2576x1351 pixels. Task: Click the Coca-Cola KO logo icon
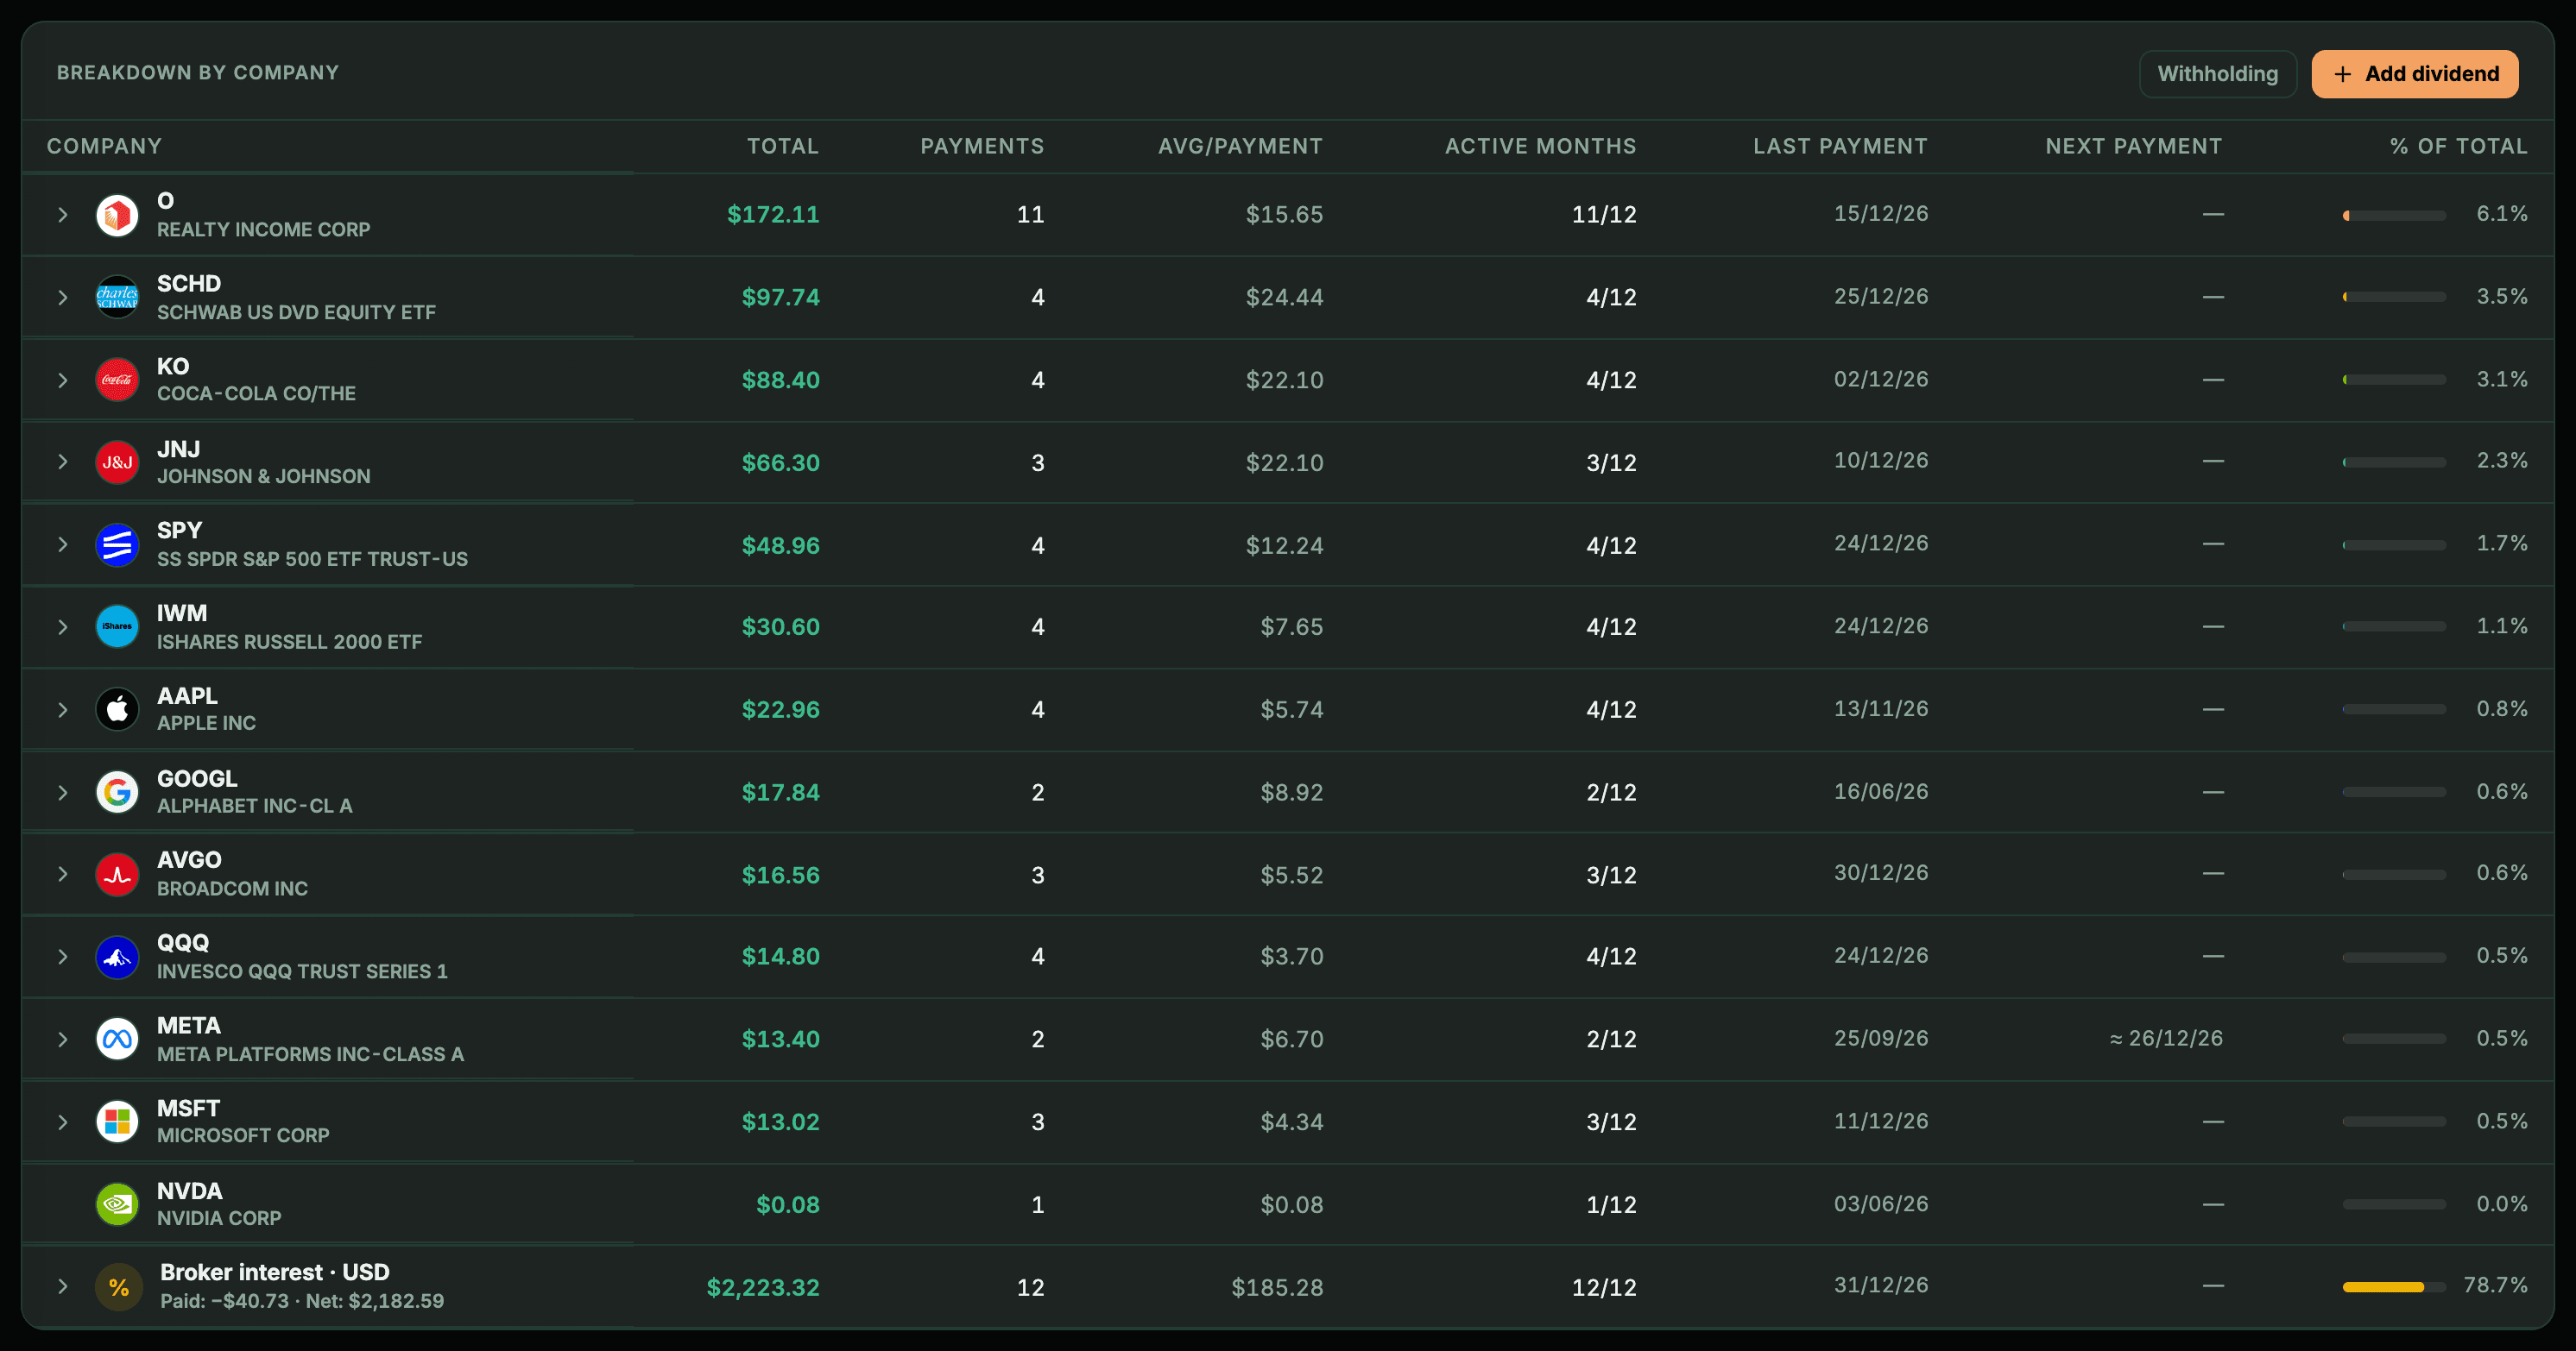pyautogui.click(x=117, y=380)
